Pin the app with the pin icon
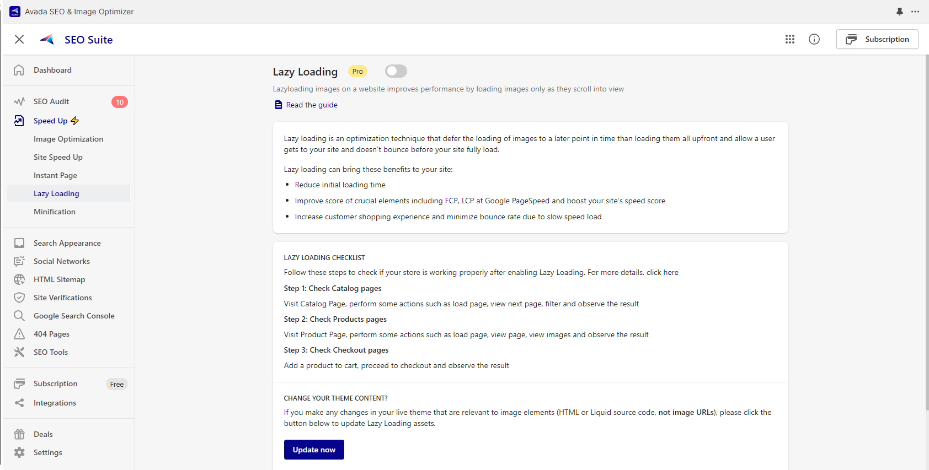Viewport: 929px width, 470px height. click(x=900, y=12)
